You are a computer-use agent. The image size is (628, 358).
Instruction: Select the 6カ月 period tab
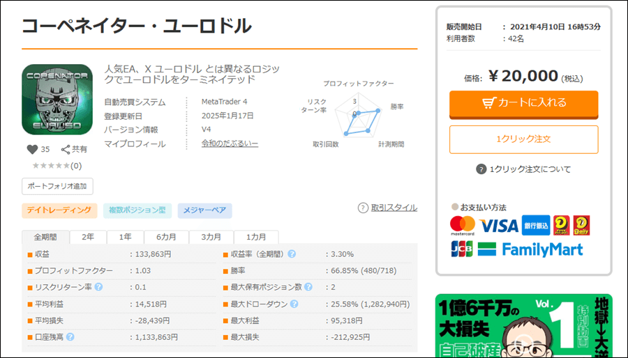coord(166,237)
